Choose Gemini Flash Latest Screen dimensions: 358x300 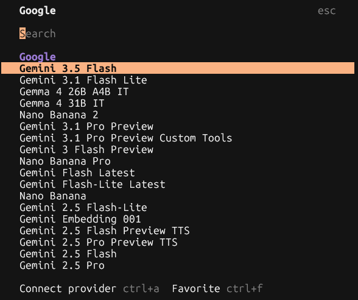click(178, 173)
